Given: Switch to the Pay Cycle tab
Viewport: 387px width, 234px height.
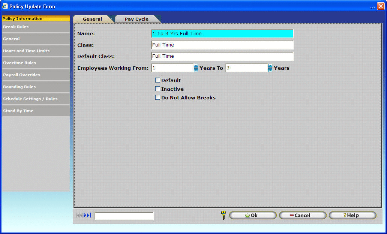Looking at the screenshot, I should [136, 19].
